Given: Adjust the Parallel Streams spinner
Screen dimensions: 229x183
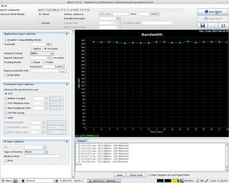Looking at the screenshot, I should [119, 18].
